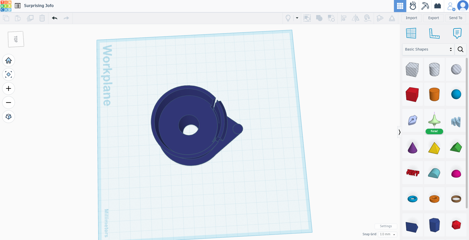This screenshot has height=240, width=469.
Task: Collapse the shapes panel chevron
Action: click(x=399, y=132)
